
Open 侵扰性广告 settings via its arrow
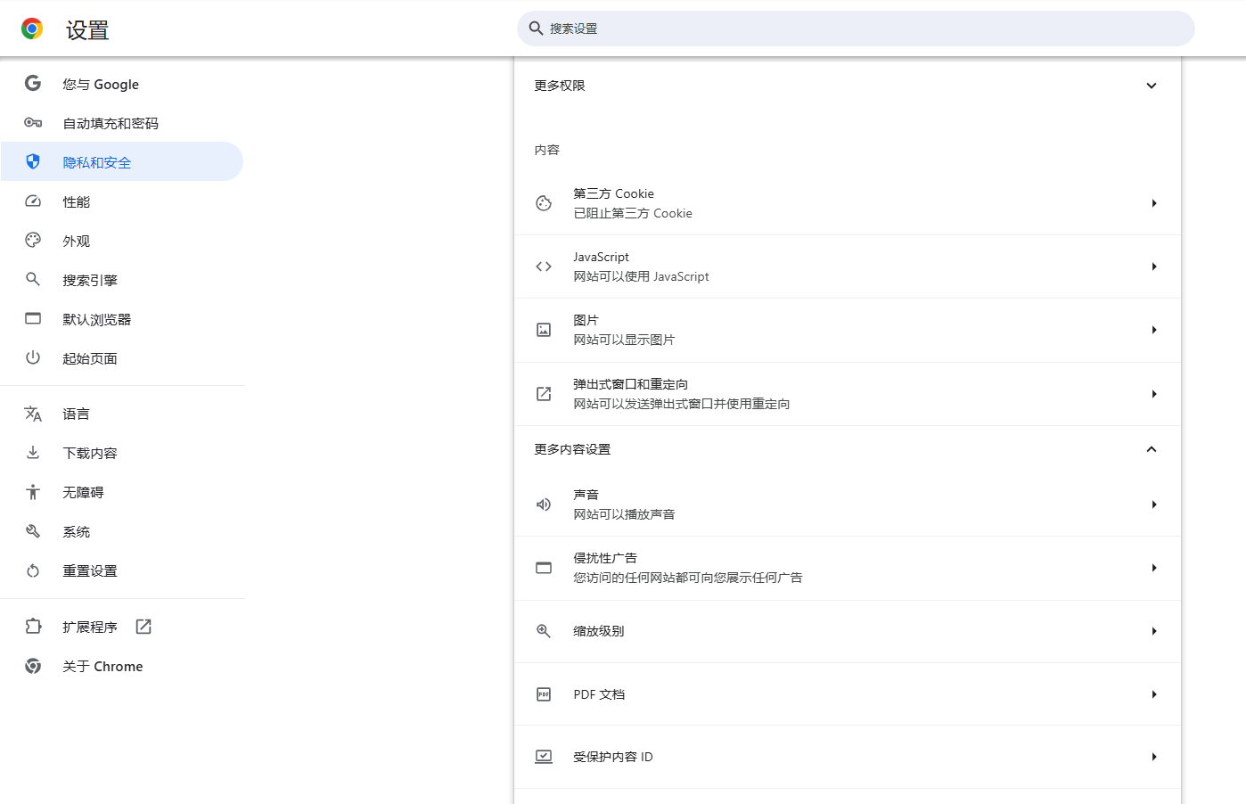coord(1154,568)
